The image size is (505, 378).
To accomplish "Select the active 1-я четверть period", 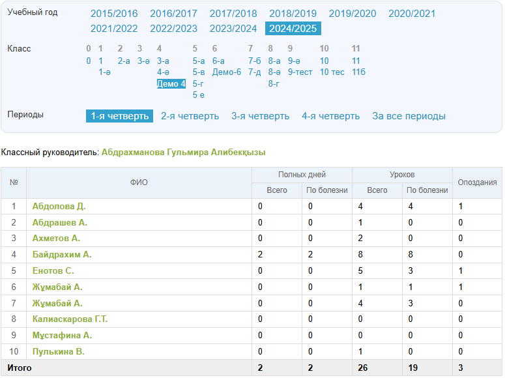I will tap(119, 116).
